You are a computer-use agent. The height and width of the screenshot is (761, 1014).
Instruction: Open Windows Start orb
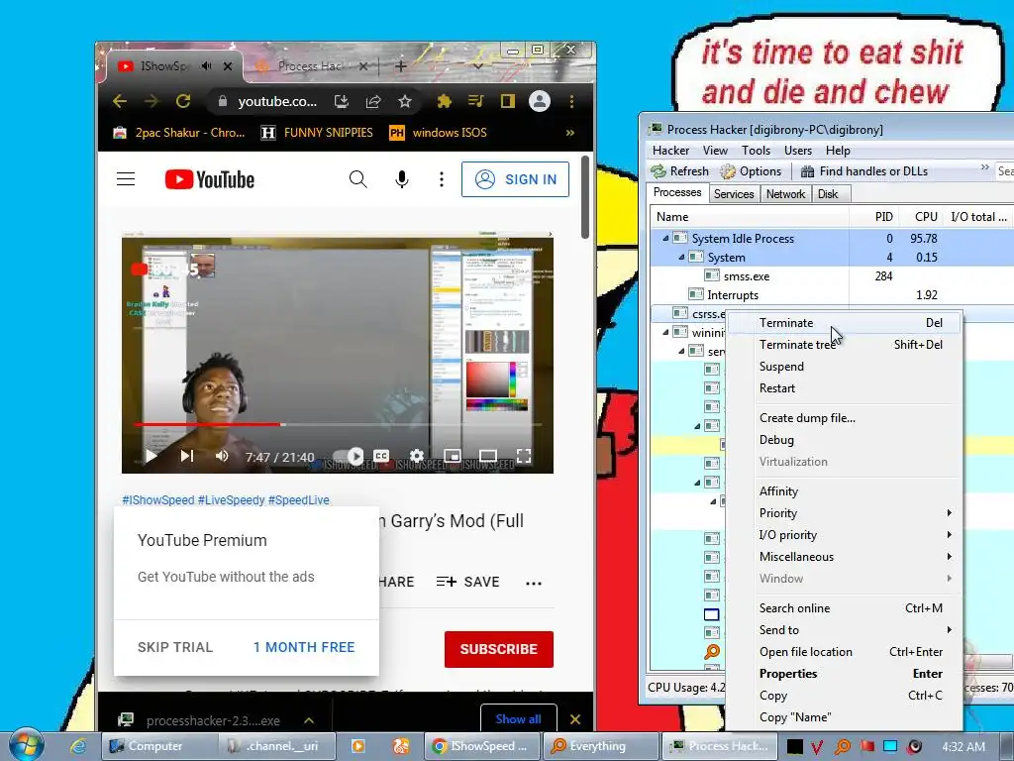[26, 745]
